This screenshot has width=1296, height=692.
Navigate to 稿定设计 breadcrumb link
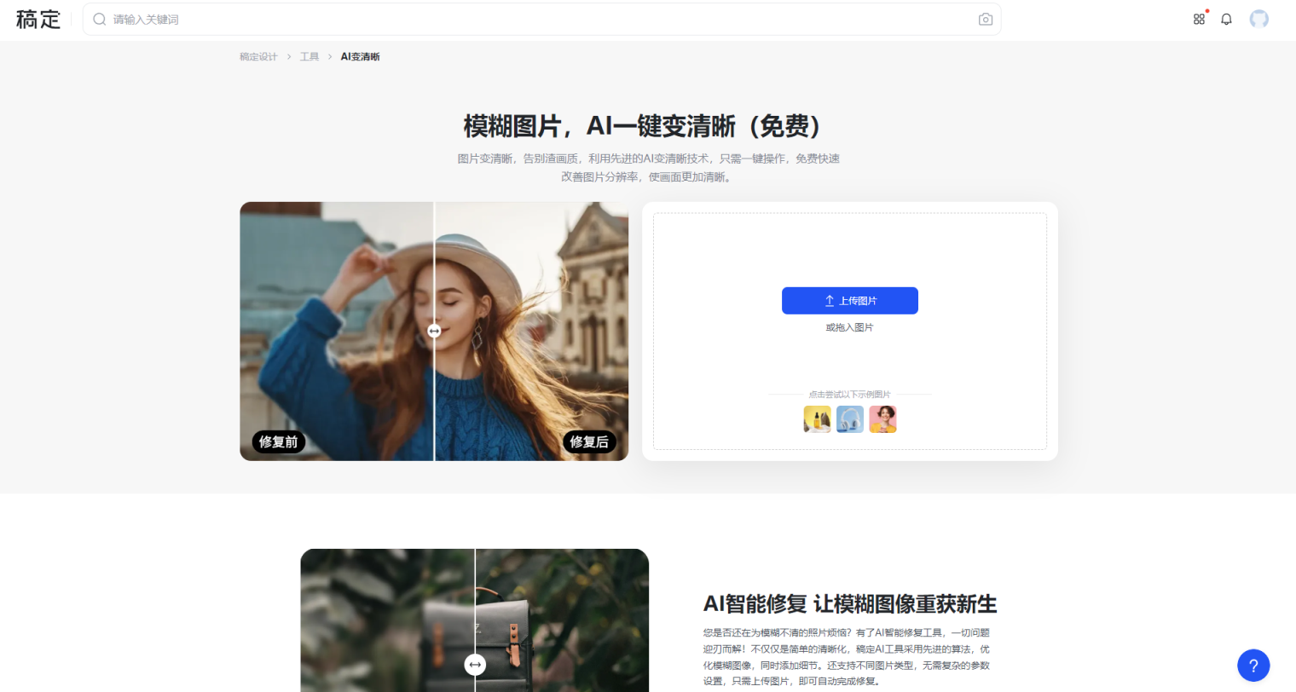click(x=258, y=56)
